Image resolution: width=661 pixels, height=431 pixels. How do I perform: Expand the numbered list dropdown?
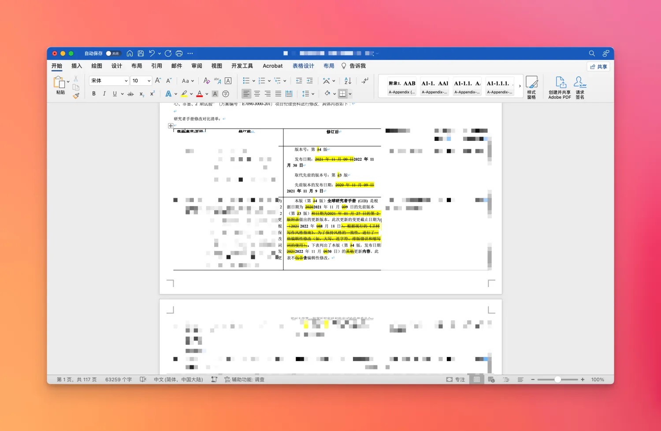269,81
